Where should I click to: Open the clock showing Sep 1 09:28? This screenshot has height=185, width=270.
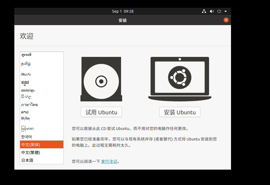123,11
